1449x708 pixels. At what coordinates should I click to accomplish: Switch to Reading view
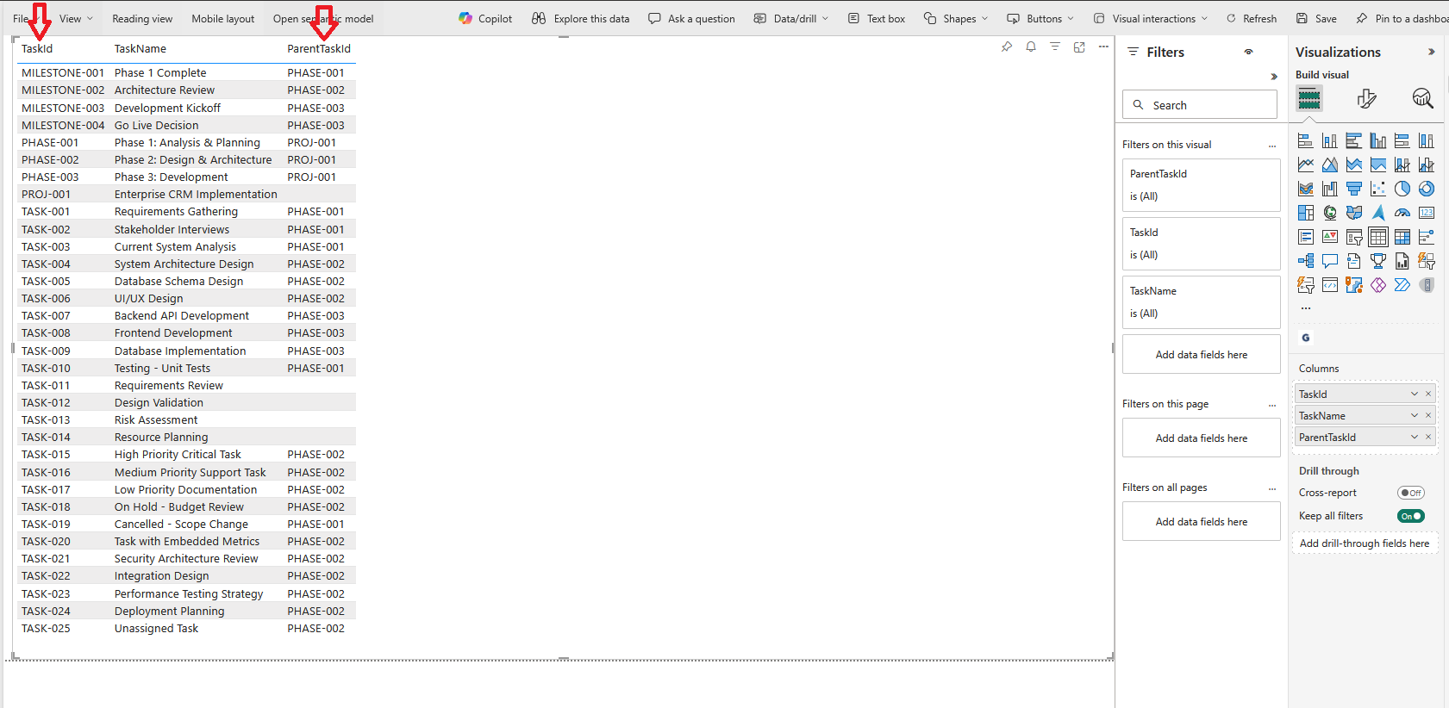click(142, 18)
